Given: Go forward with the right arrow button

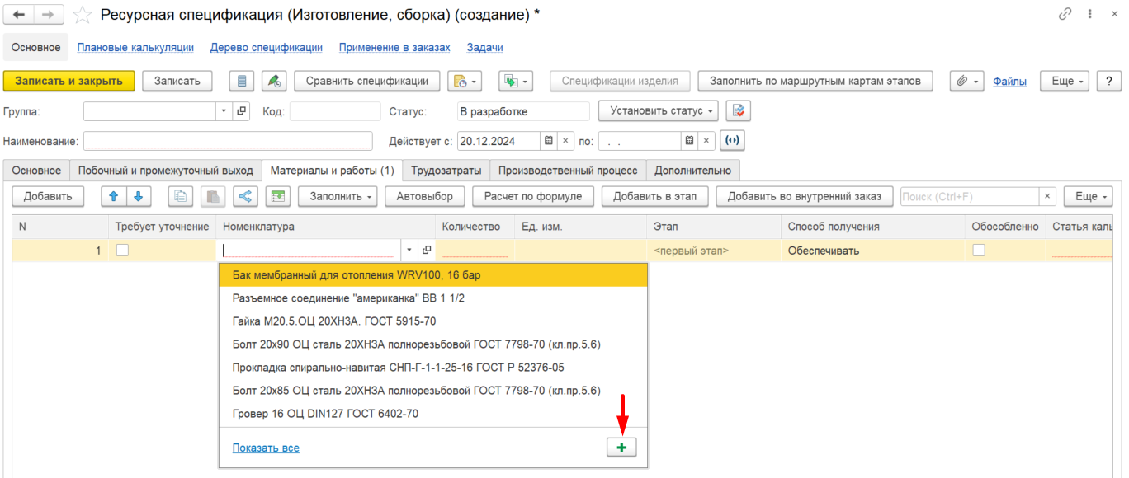Looking at the screenshot, I should [x=48, y=15].
